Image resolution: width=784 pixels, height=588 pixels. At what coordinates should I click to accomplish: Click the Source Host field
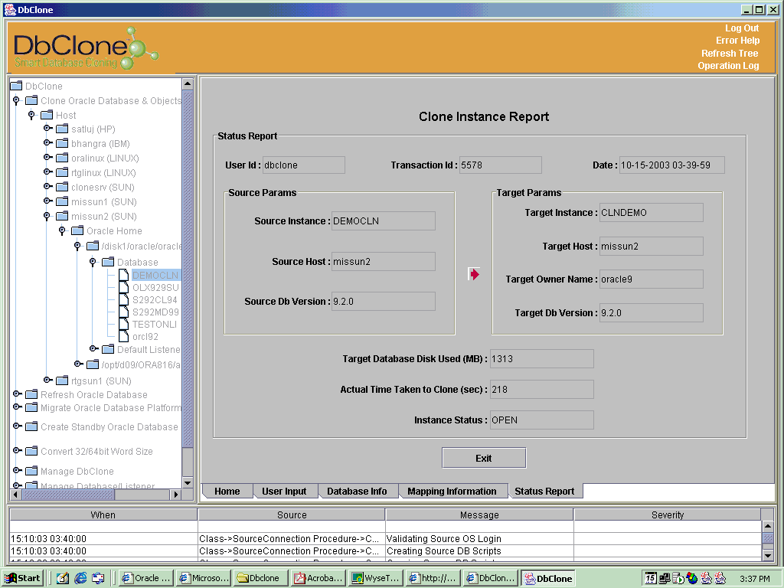(384, 262)
